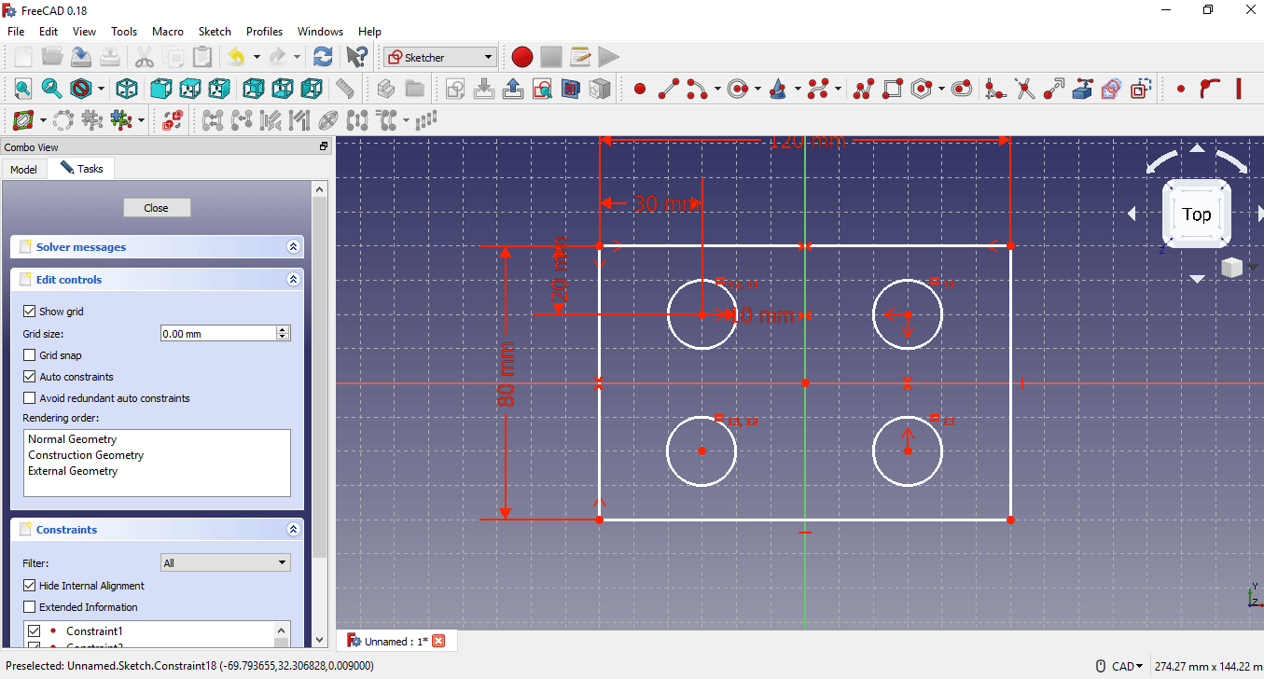Expand the arc tool dropdown arrow
1264x679 pixels.
[x=717, y=89]
